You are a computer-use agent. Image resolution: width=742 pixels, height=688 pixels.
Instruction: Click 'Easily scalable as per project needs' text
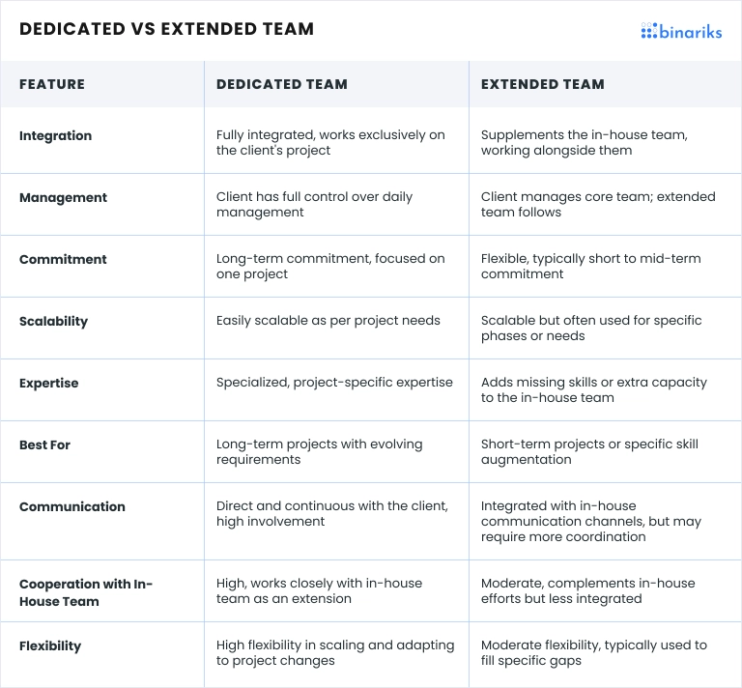point(328,321)
